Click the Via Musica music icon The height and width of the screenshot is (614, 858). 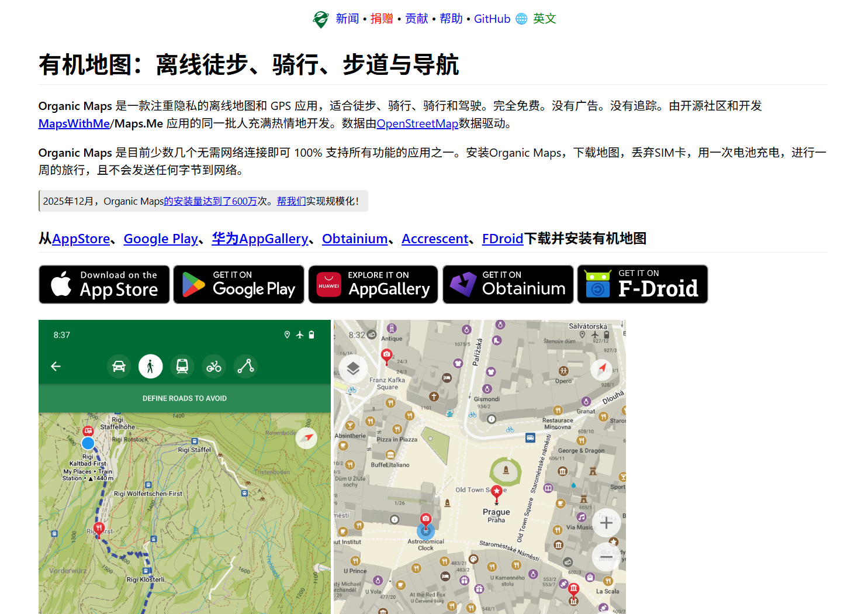(x=582, y=517)
